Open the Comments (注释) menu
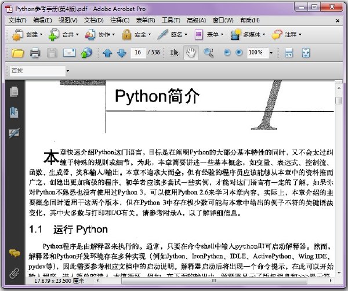The image size is (348, 291). pyautogui.click(x=120, y=20)
